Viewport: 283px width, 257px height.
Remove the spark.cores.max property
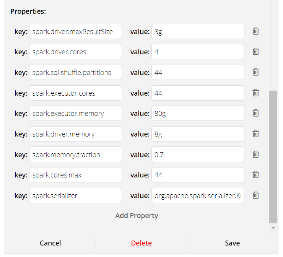click(256, 175)
